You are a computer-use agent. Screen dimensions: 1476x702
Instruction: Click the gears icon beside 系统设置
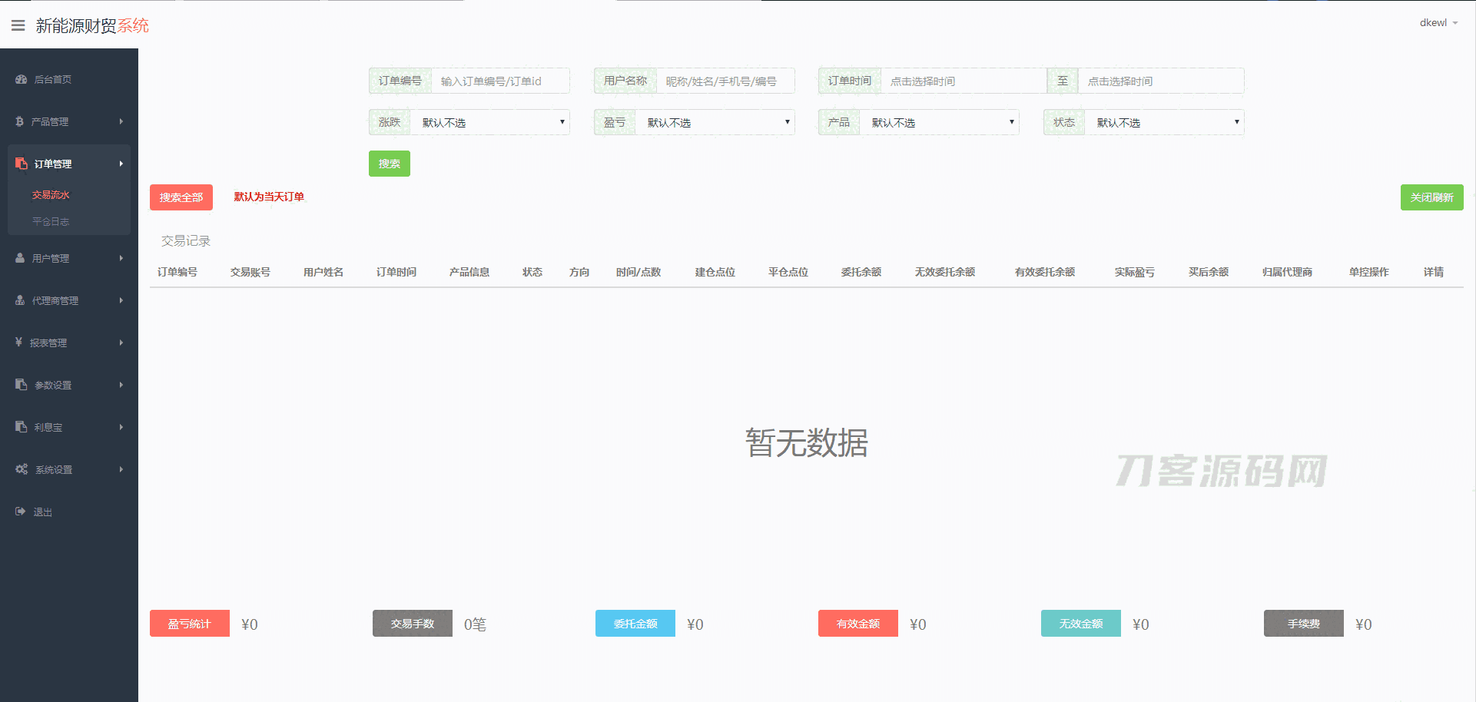pyautogui.click(x=22, y=469)
